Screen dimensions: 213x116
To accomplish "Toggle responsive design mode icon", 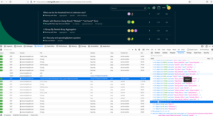I will pos(206,46).
